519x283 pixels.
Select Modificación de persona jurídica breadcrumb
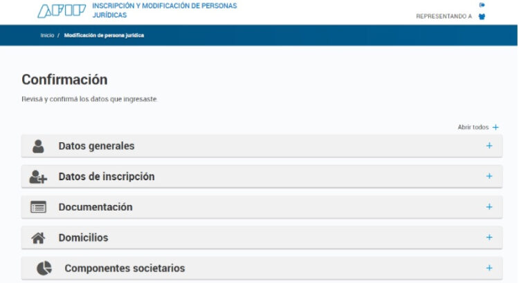[104, 35]
